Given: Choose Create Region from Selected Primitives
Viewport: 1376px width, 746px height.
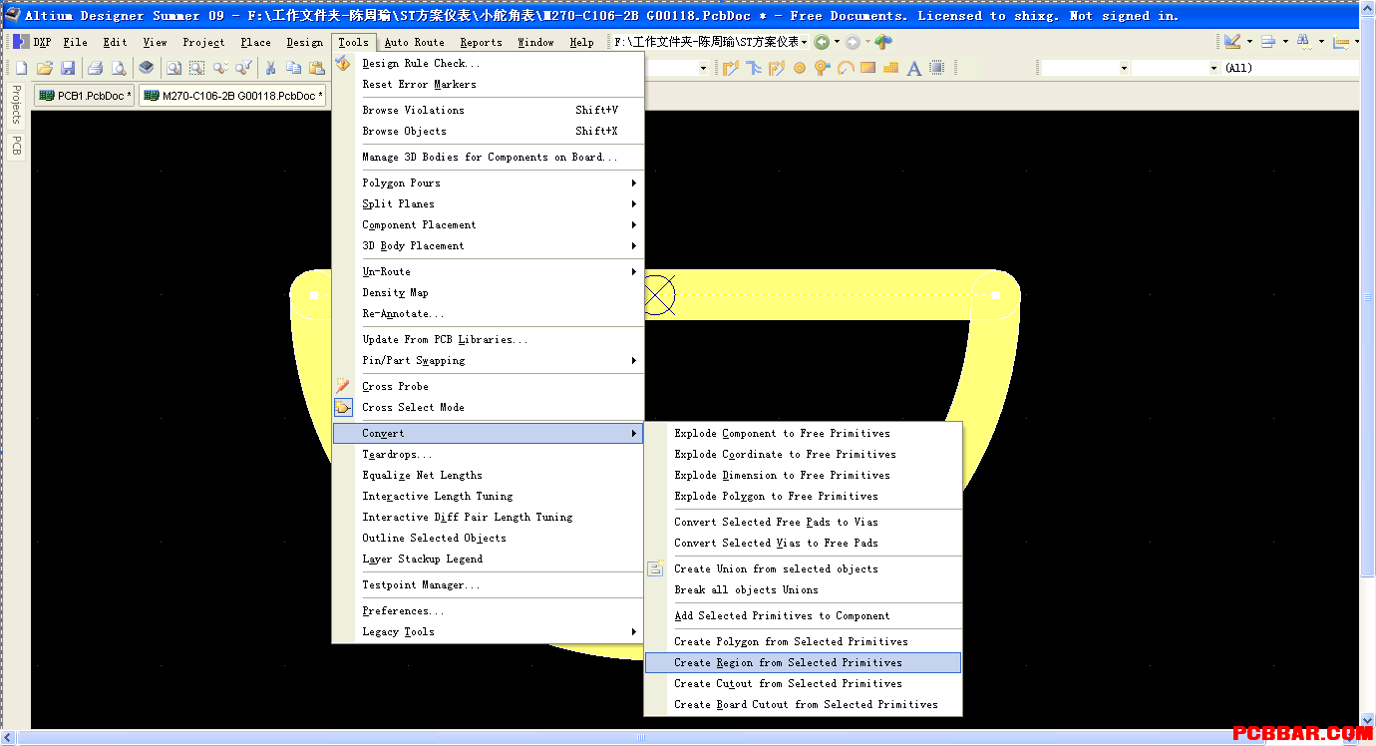Looking at the screenshot, I should (x=803, y=662).
